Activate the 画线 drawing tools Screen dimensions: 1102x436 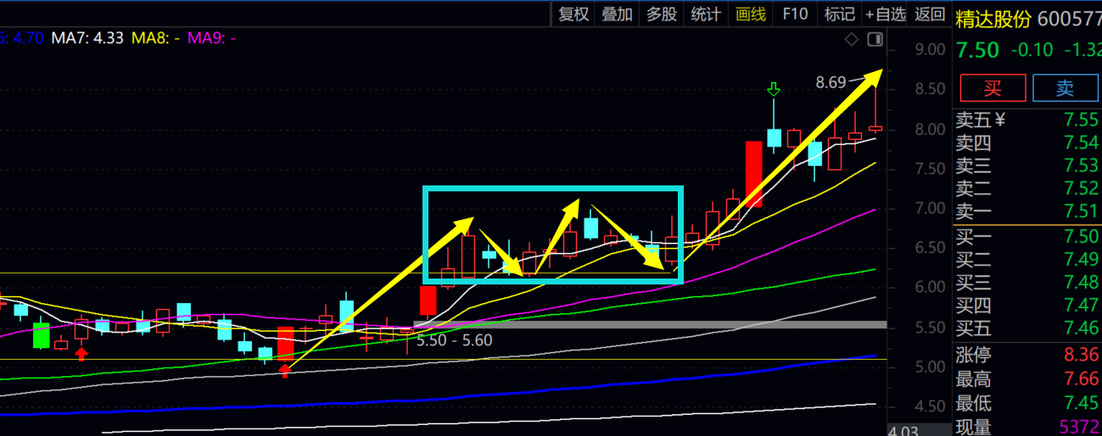[751, 14]
